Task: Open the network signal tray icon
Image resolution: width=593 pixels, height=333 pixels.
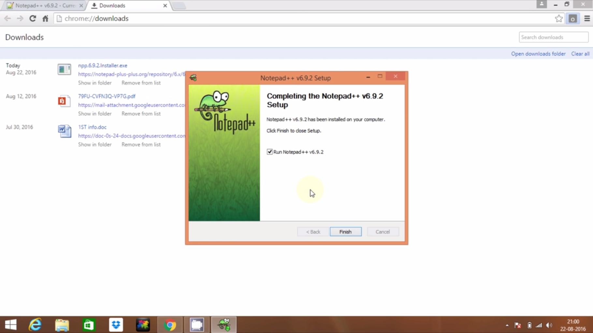Action: [x=539, y=325]
